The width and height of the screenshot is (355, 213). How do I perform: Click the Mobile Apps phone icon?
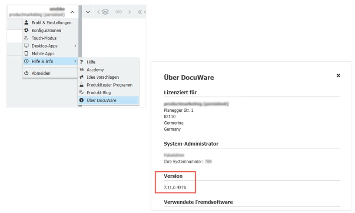pos(27,54)
